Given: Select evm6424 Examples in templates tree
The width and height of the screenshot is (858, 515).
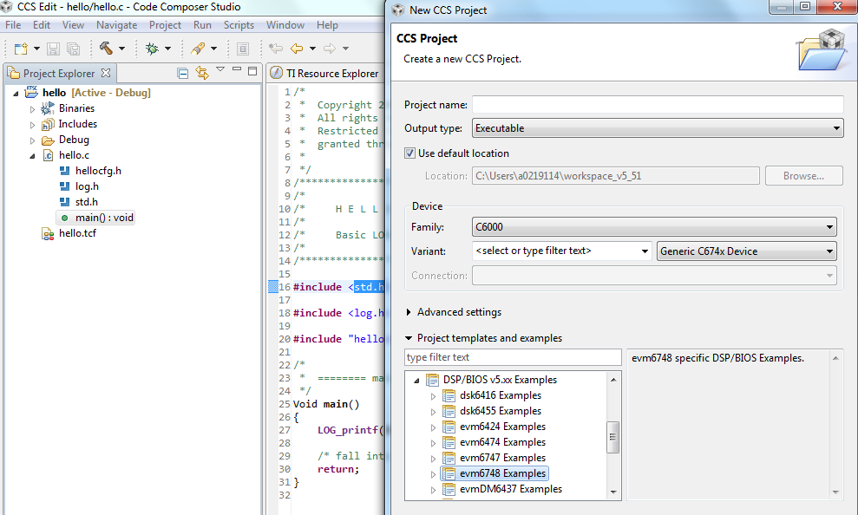Looking at the screenshot, I should (502, 427).
